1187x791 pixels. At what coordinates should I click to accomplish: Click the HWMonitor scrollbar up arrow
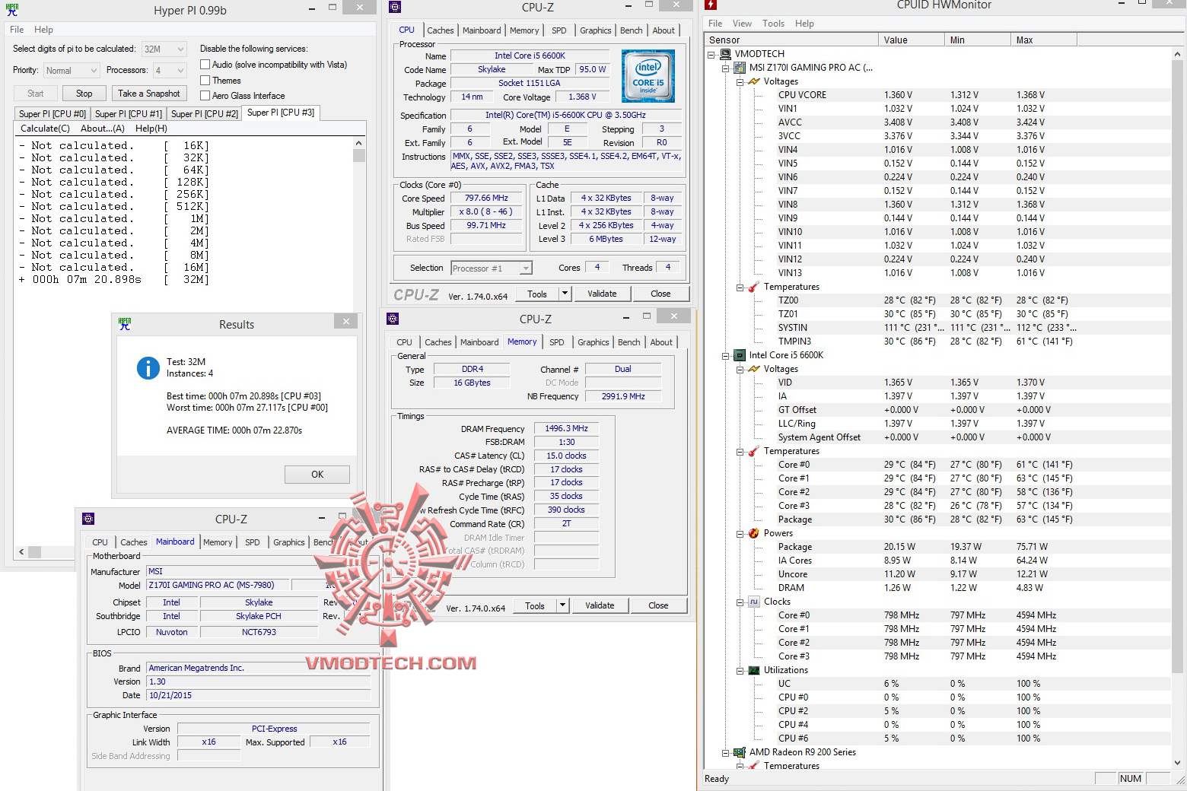[1178, 54]
